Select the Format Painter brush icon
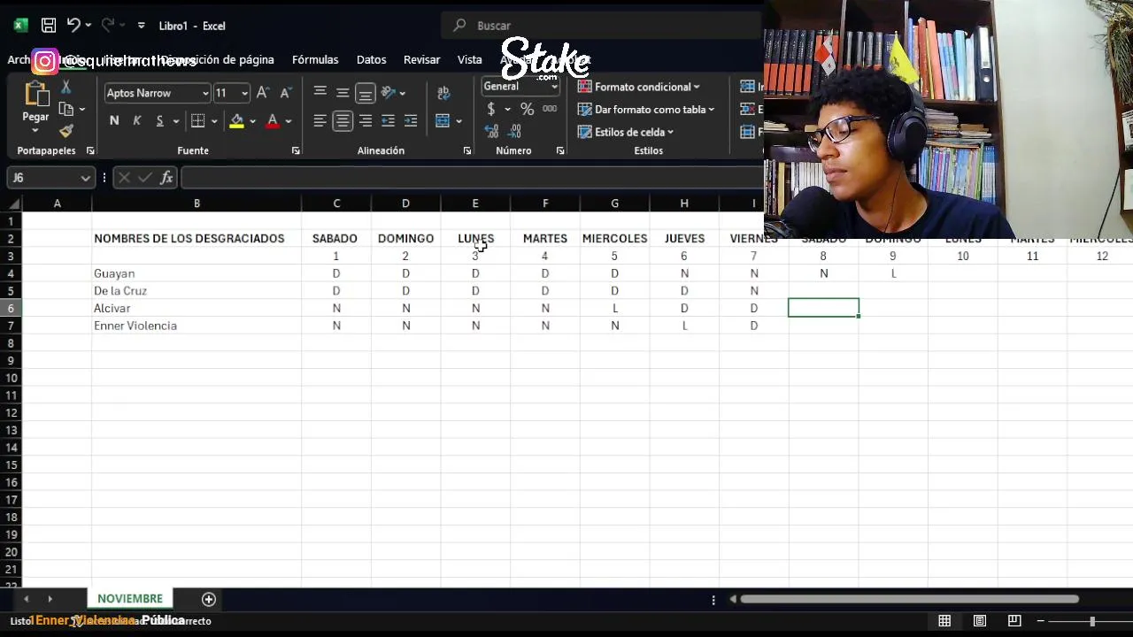The height and width of the screenshot is (637, 1133). tap(66, 131)
